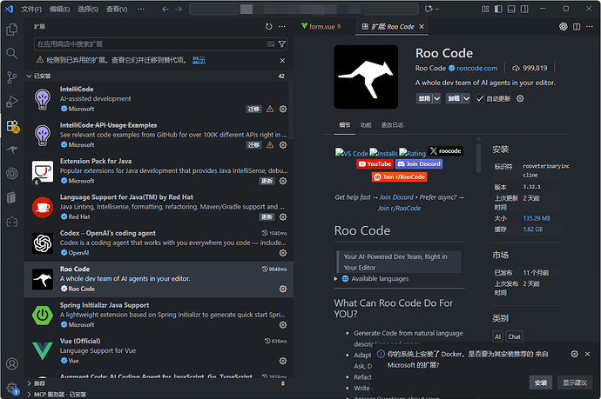Open the Explorer view in activity bar
The image size is (601, 399).
(12, 29)
